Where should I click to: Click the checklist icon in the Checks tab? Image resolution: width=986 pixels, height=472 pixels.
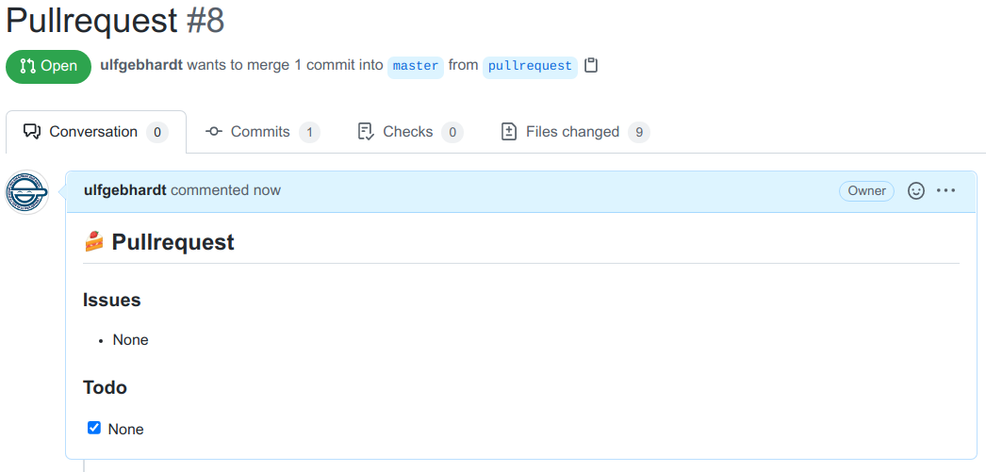(x=367, y=132)
